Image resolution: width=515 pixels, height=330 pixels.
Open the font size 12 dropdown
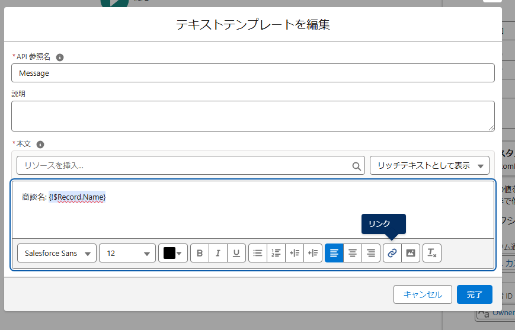127,253
